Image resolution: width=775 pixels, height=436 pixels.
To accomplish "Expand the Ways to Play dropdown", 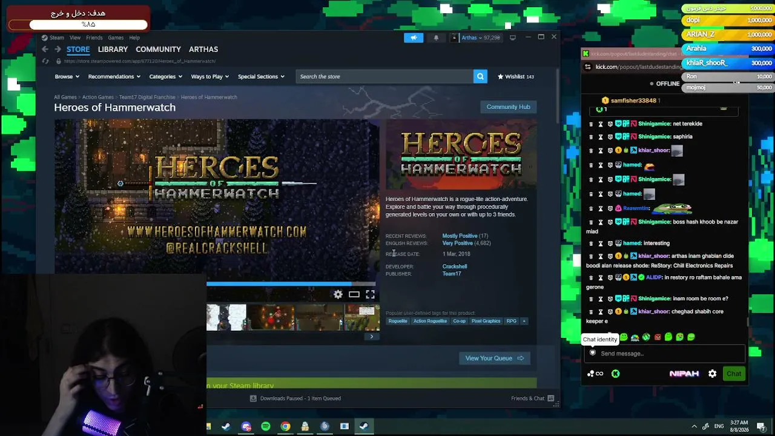I will pos(209,76).
